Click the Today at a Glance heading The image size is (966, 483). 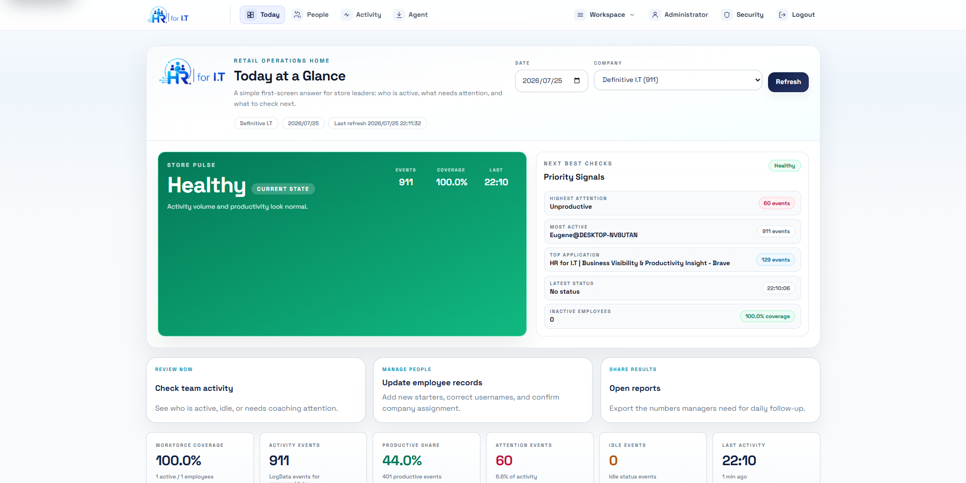290,76
